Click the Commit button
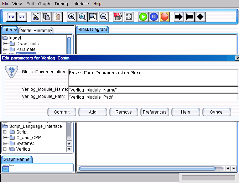239x183 pixels. point(62,112)
